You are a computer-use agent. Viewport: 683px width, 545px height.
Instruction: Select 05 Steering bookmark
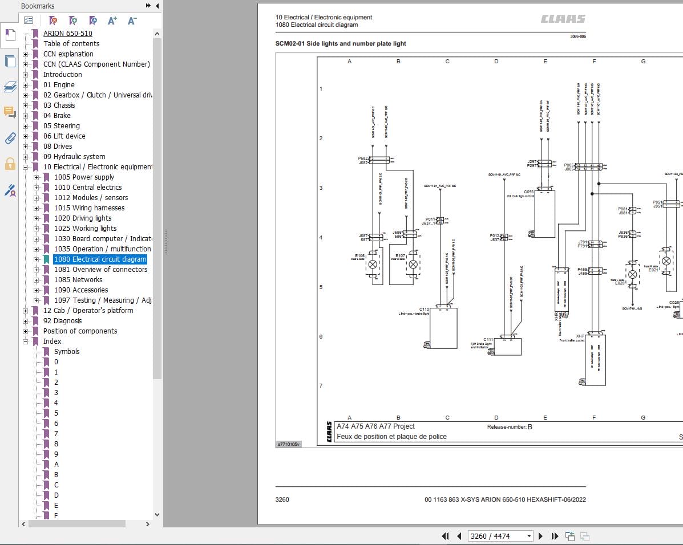[x=62, y=126]
